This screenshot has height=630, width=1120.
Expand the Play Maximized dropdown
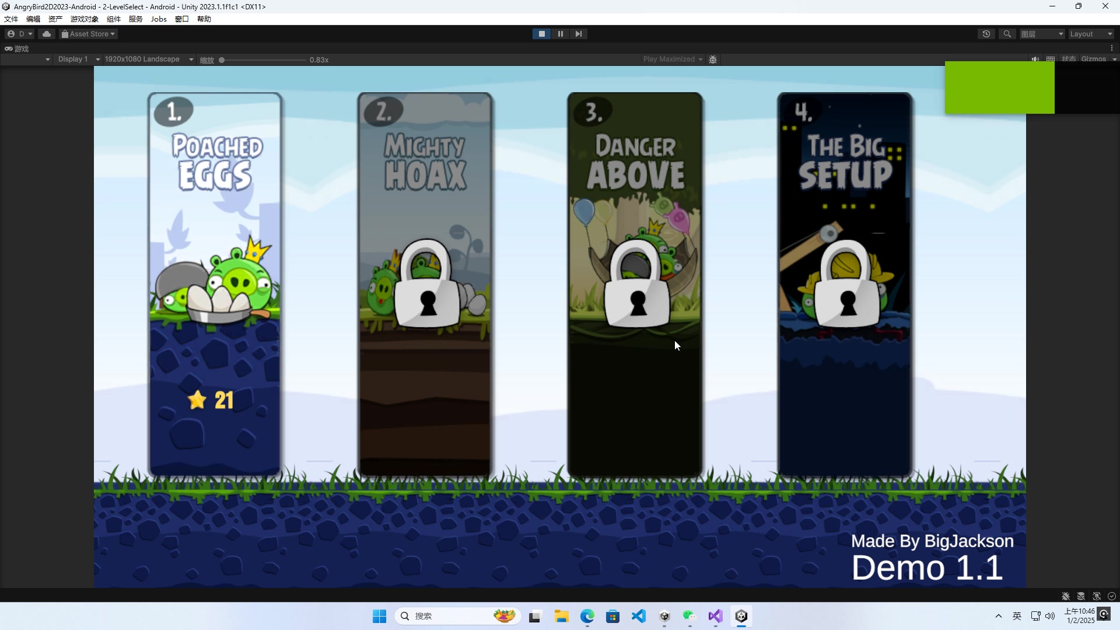pyautogui.click(x=673, y=60)
